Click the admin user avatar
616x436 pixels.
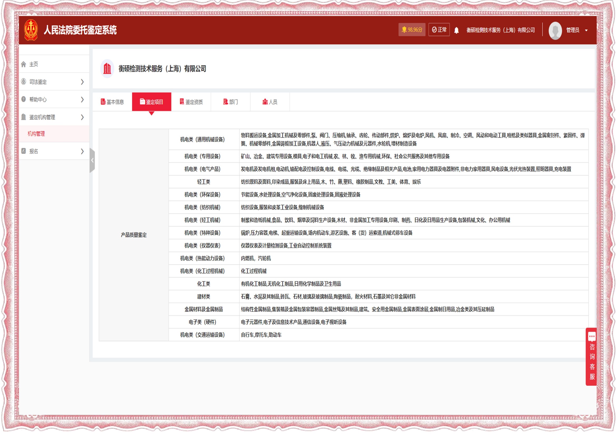[555, 30]
